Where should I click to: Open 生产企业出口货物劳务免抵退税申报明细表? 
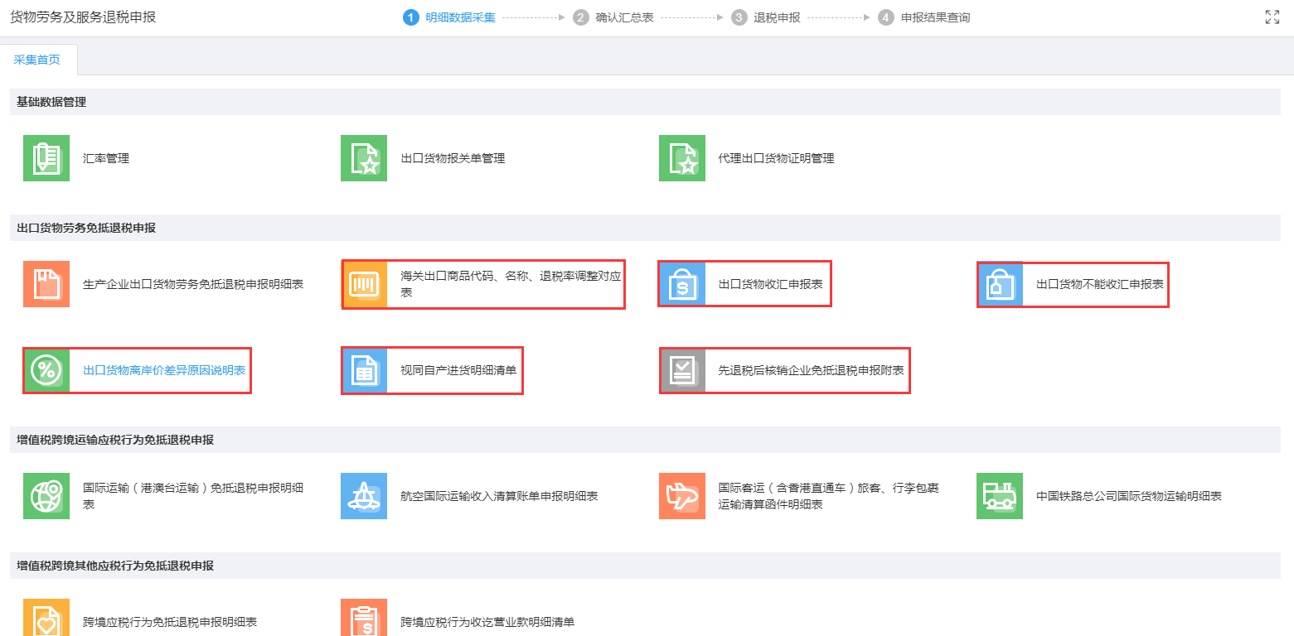(x=193, y=284)
